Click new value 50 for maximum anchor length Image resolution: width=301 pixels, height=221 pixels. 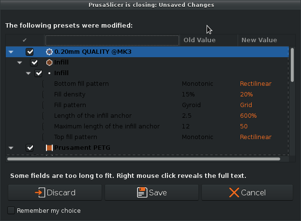click(x=244, y=126)
